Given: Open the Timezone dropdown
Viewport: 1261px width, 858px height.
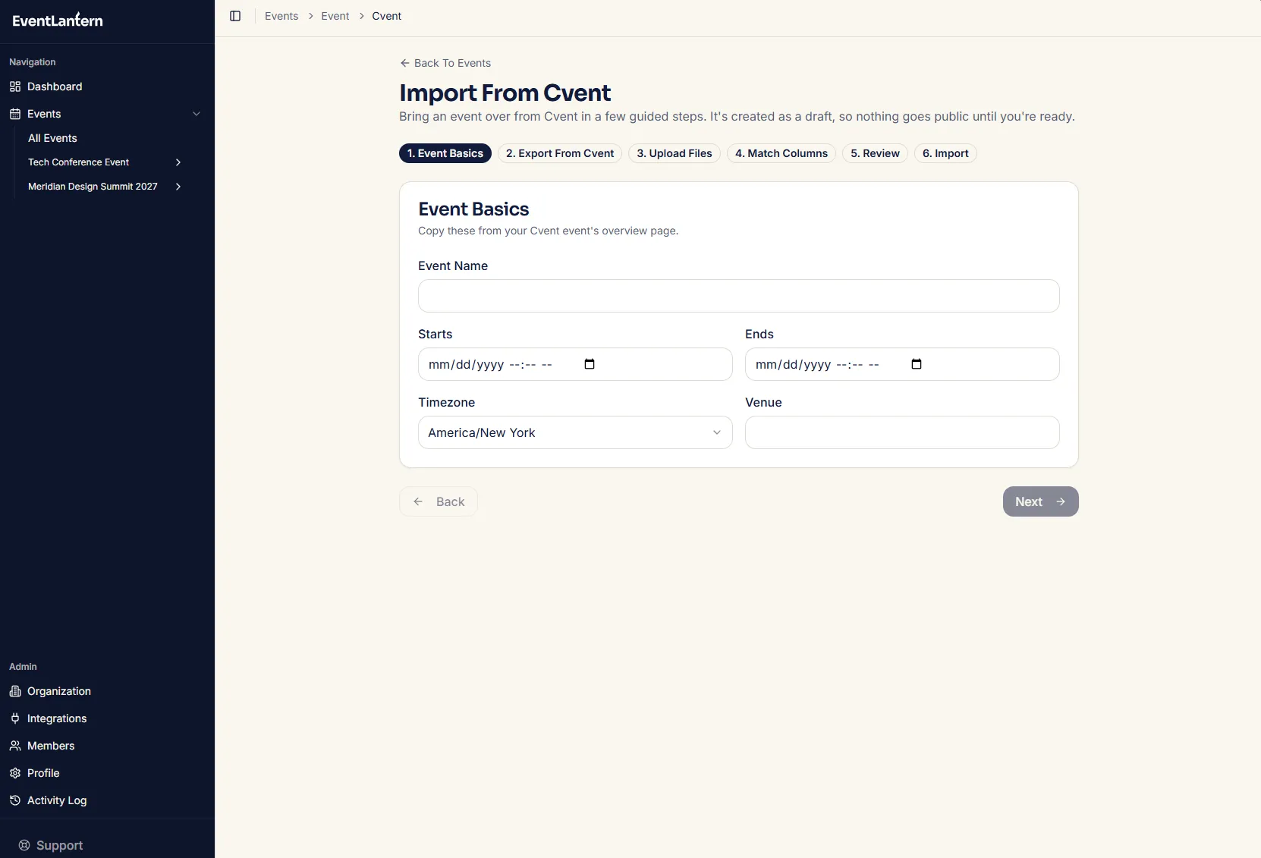Looking at the screenshot, I should (x=575, y=432).
